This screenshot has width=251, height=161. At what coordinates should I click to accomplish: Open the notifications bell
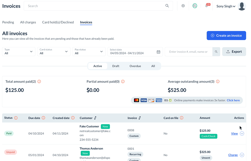(x=207, y=6)
